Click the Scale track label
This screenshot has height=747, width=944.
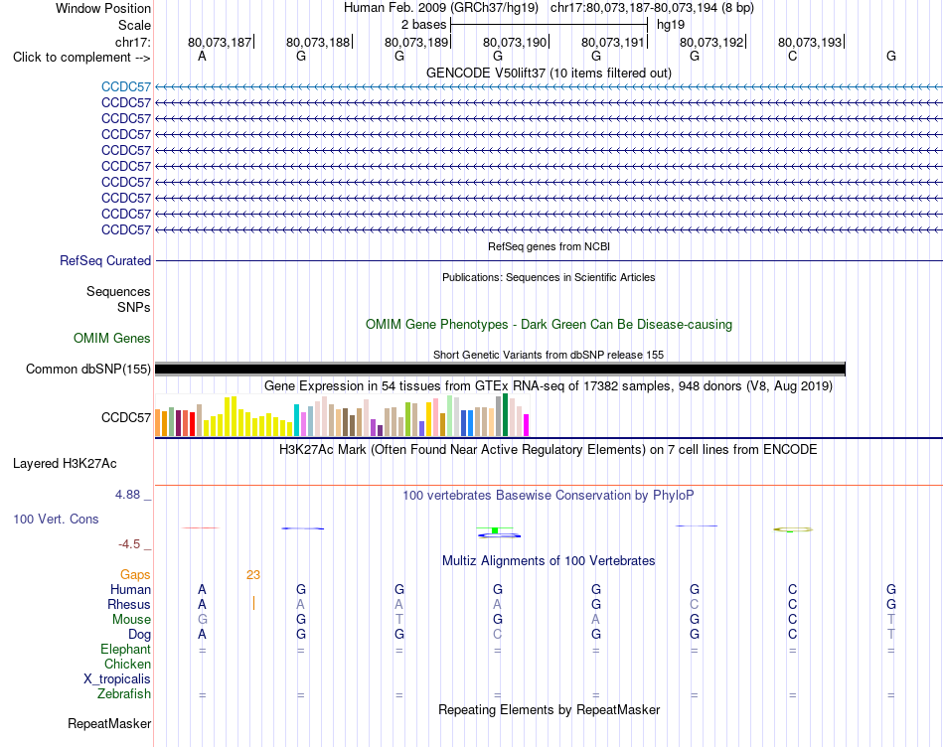pyautogui.click(x=134, y=25)
